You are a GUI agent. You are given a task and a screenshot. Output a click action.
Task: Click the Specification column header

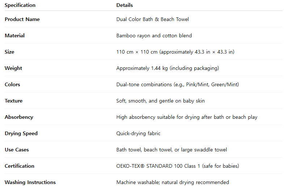tap(20, 5)
